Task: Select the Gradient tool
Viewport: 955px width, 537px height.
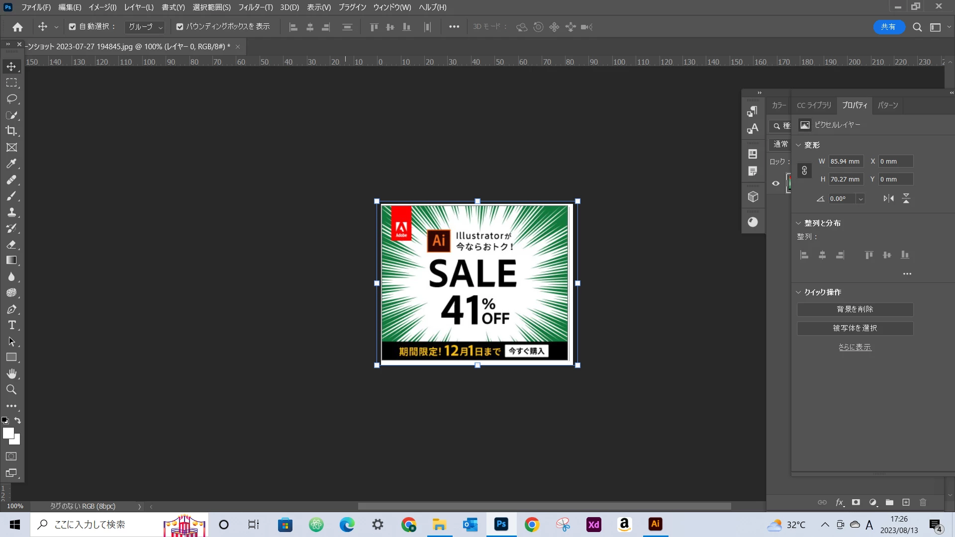Action: [x=11, y=261]
